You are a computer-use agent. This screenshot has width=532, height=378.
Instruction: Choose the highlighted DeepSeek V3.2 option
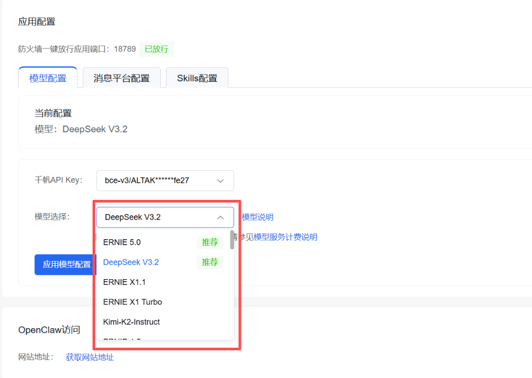point(131,262)
